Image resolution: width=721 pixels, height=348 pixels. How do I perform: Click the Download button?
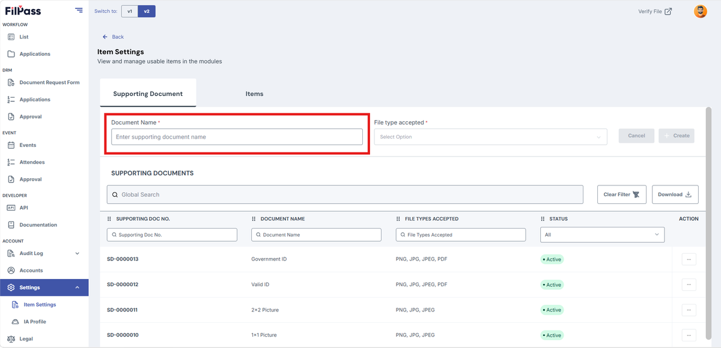point(675,194)
